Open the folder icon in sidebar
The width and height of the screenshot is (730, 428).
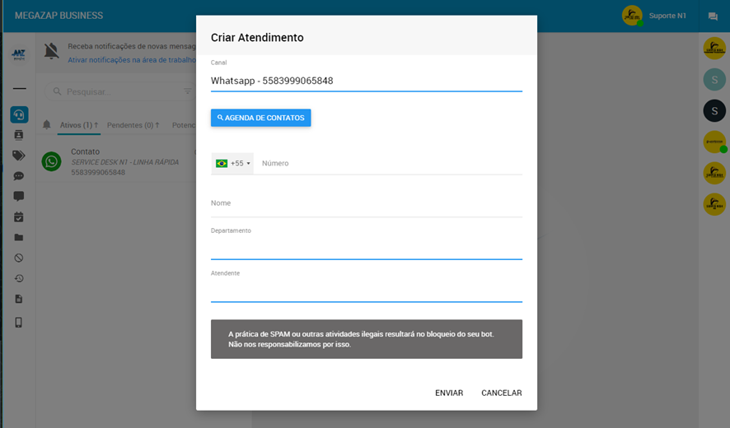[x=19, y=238]
